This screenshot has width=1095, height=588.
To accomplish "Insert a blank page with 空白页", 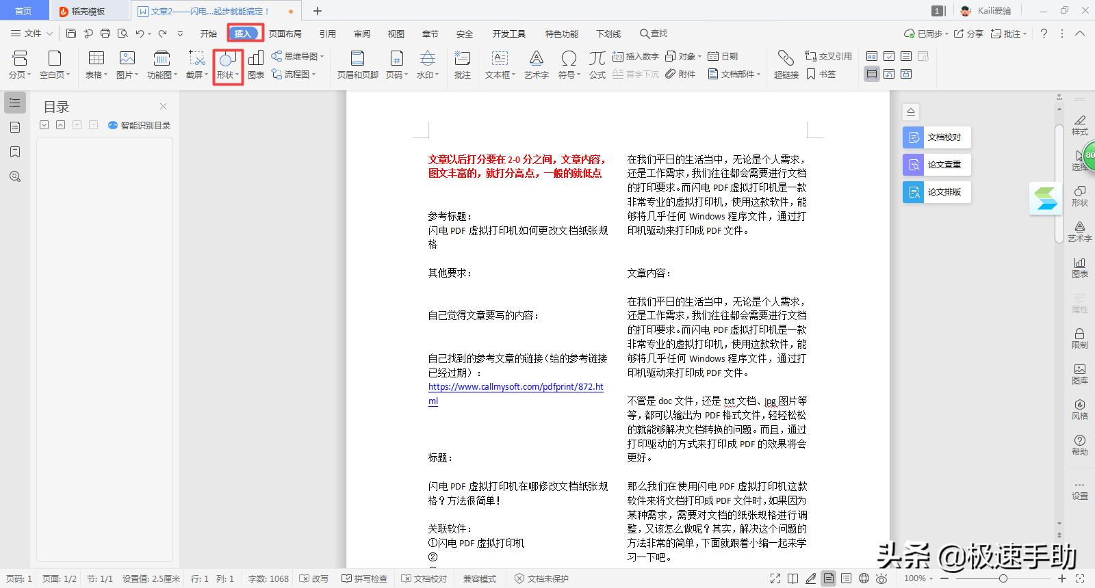I will [55, 65].
